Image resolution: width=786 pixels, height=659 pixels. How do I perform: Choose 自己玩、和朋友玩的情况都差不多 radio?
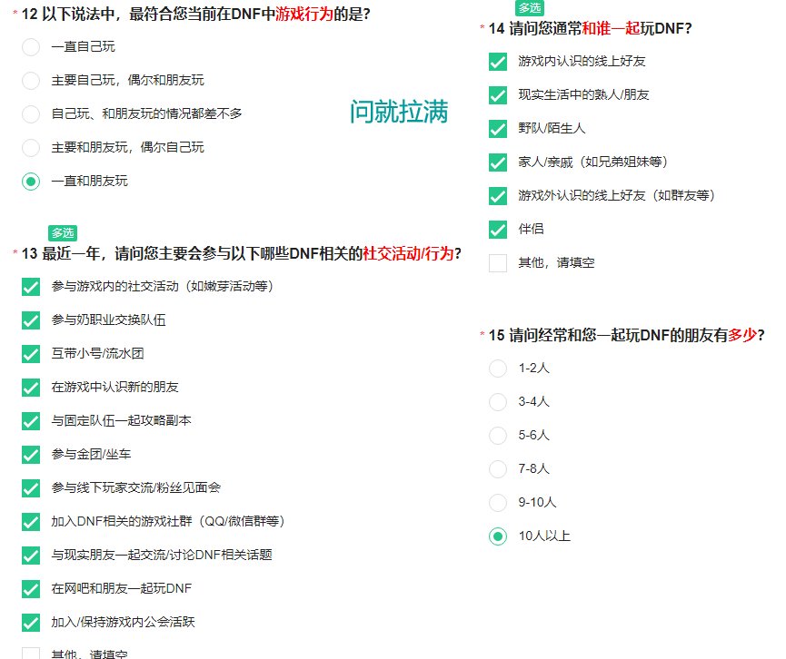click(x=31, y=114)
